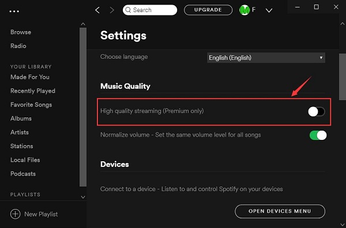
Task: Open Browse in the sidebar
Action: point(21,32)
